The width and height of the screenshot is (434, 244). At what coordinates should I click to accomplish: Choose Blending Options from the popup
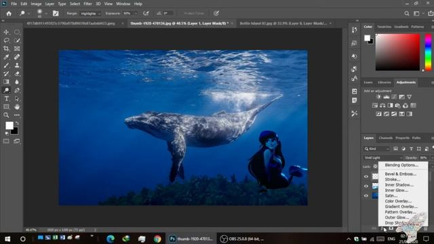(401, 165)
